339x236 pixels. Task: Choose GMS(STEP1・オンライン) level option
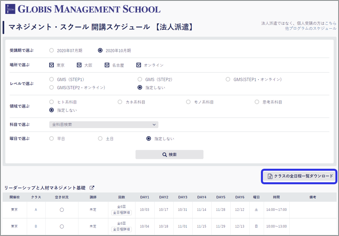(228, 79)
